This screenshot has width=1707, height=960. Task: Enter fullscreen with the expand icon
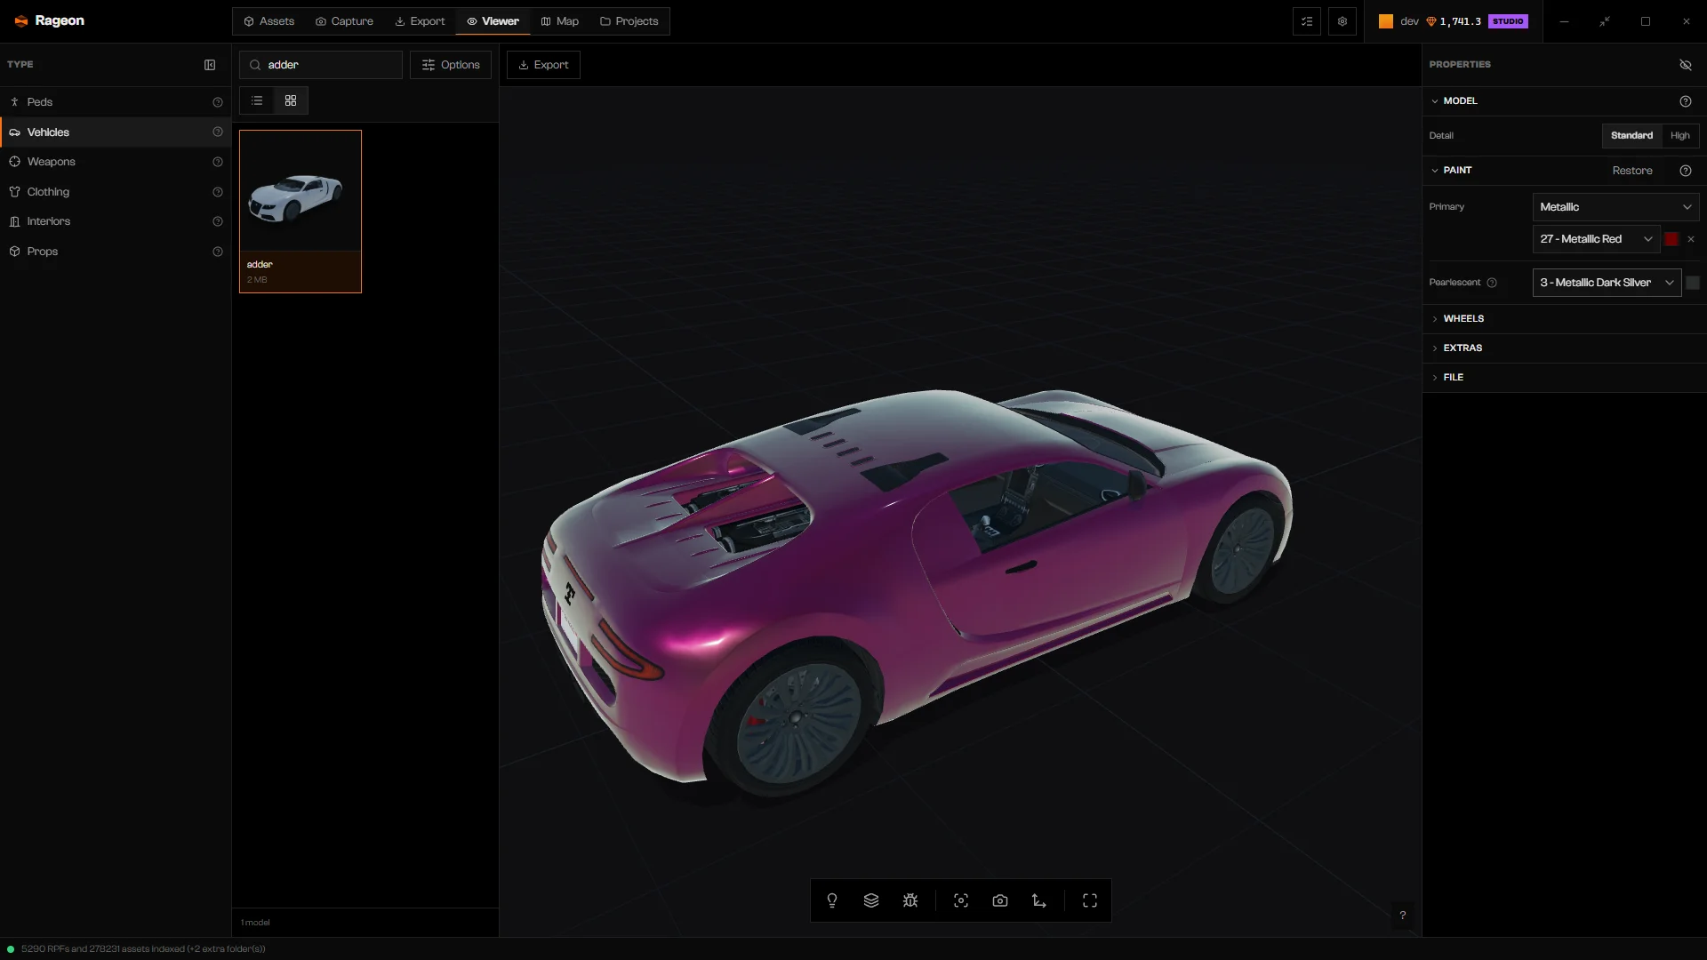tap(1090, 900)
